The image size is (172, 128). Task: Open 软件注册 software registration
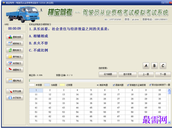click(x=15, y=91)
